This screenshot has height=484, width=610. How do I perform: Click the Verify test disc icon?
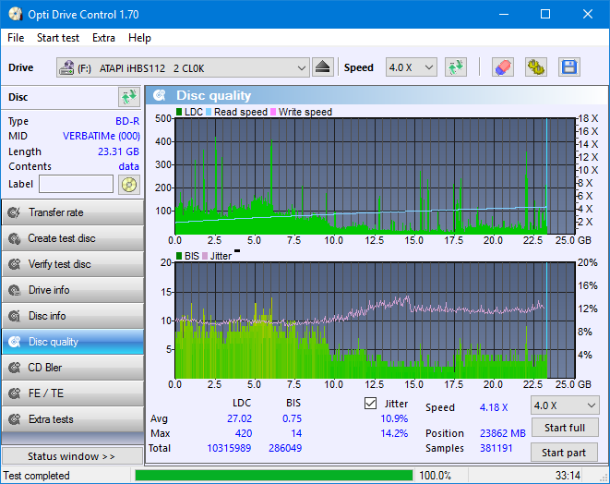pos(15,264)
